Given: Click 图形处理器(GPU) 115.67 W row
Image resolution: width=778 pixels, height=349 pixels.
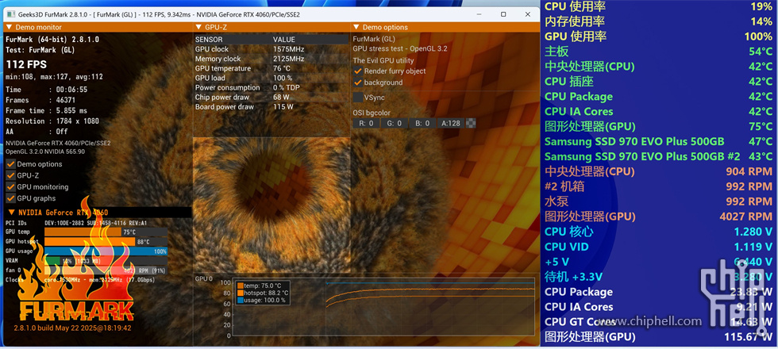Looking at the screenshot, I should [x=658, y=337].
